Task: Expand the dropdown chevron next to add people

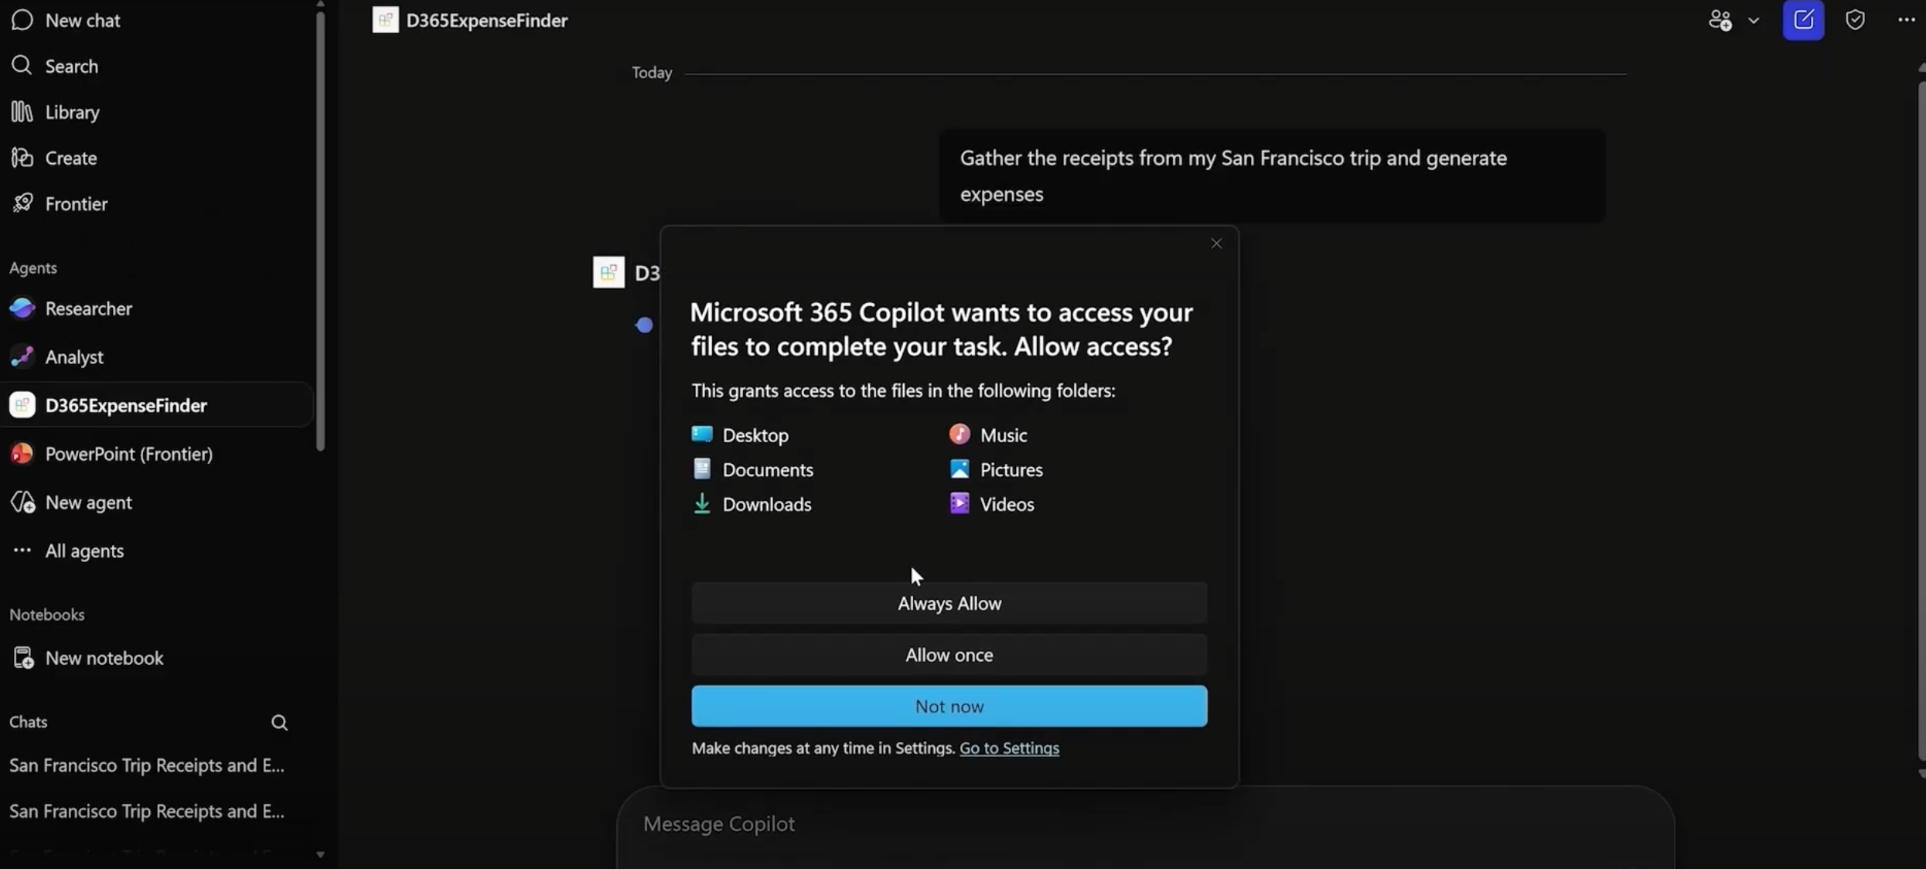Action: 1754,20
